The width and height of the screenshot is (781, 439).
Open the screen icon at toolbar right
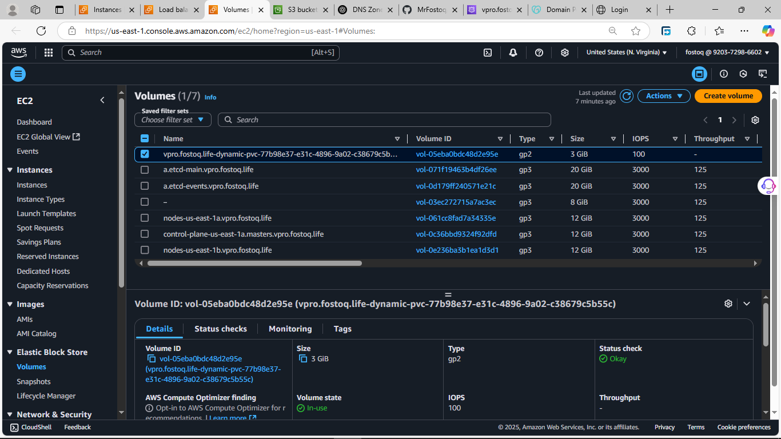pos(763,74)
